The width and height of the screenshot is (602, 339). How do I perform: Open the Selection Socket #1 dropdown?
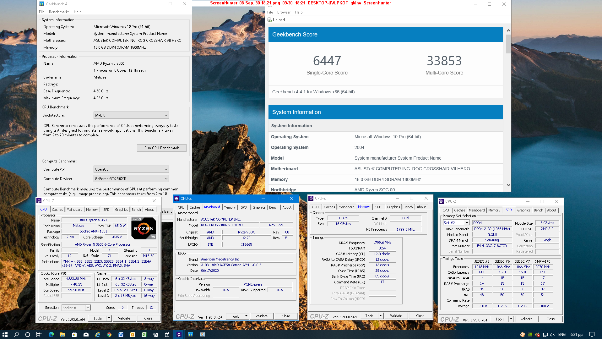76,308
